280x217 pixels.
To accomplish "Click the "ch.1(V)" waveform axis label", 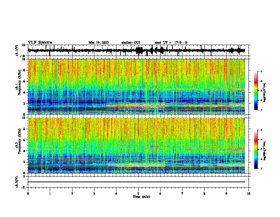I will [17, 50].
